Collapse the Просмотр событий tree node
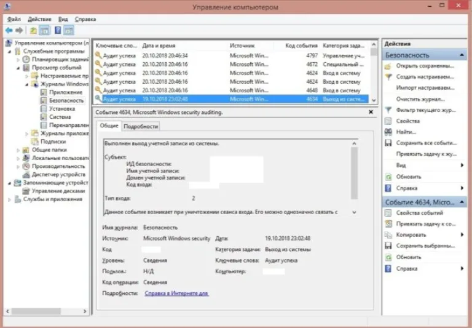The height and width of the screenshot is (328, 472). coord(18,68)
